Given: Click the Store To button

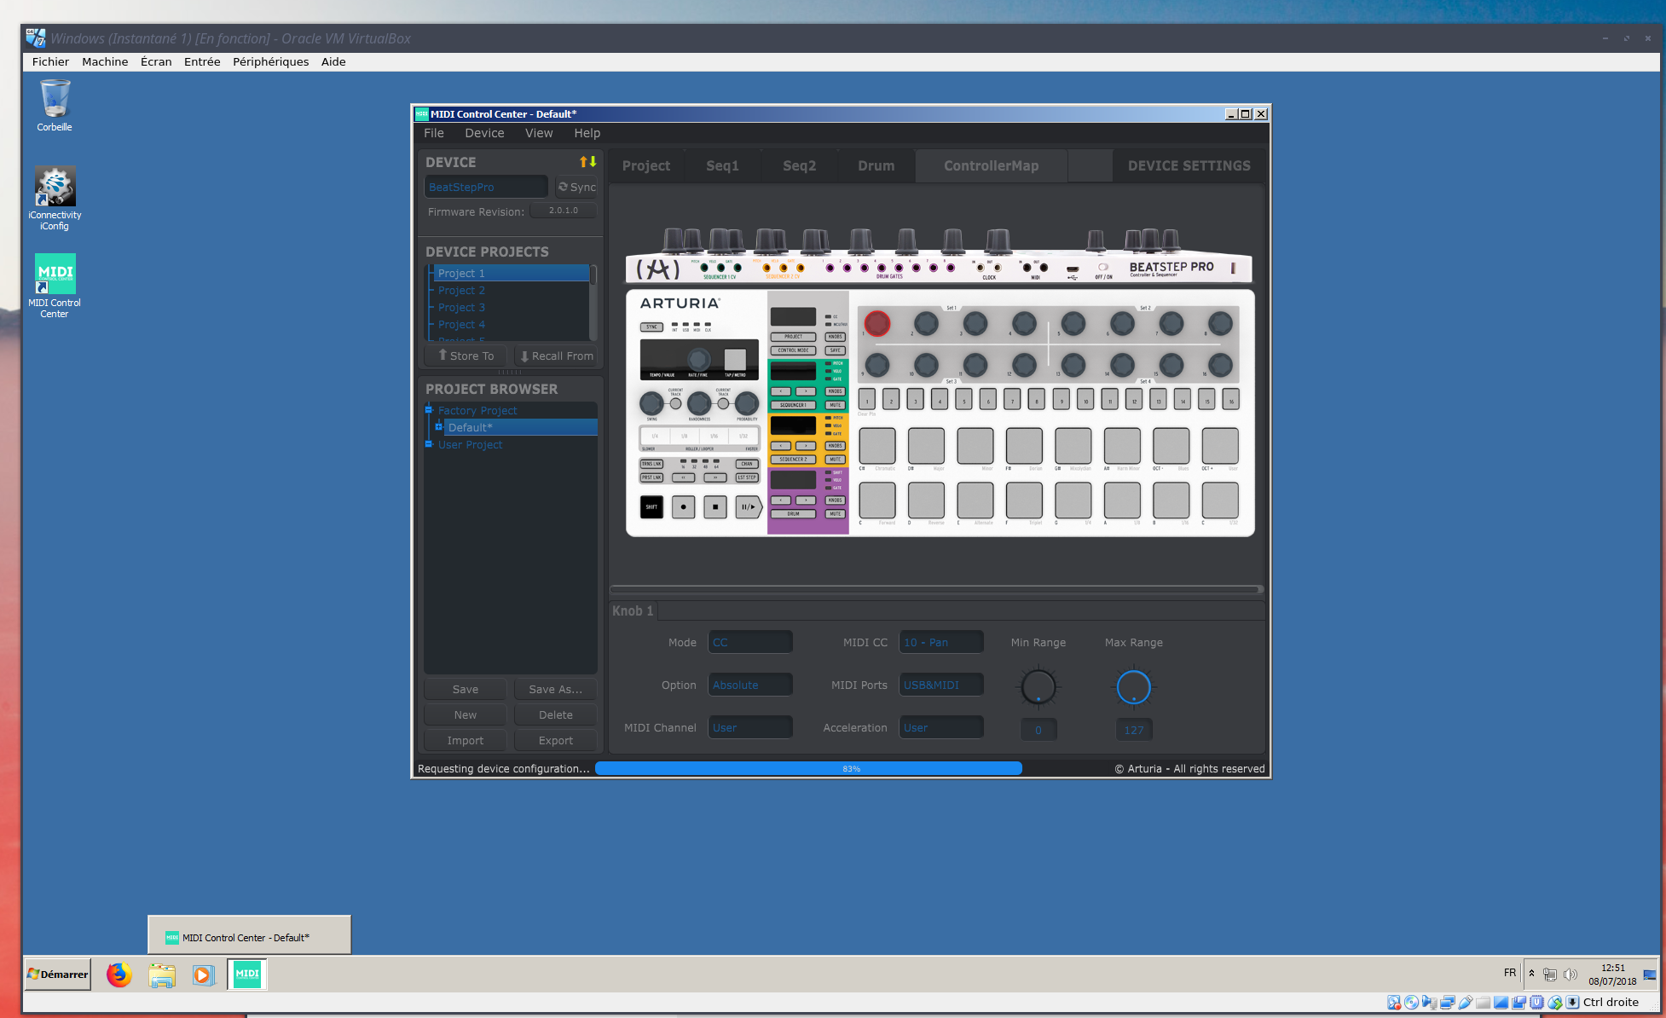Looking at the screenshot, I should (466, 356).
